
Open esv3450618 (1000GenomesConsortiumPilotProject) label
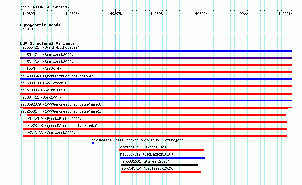point(138,140)
